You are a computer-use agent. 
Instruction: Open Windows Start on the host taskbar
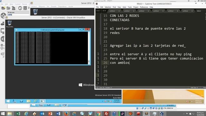(3, 114)
